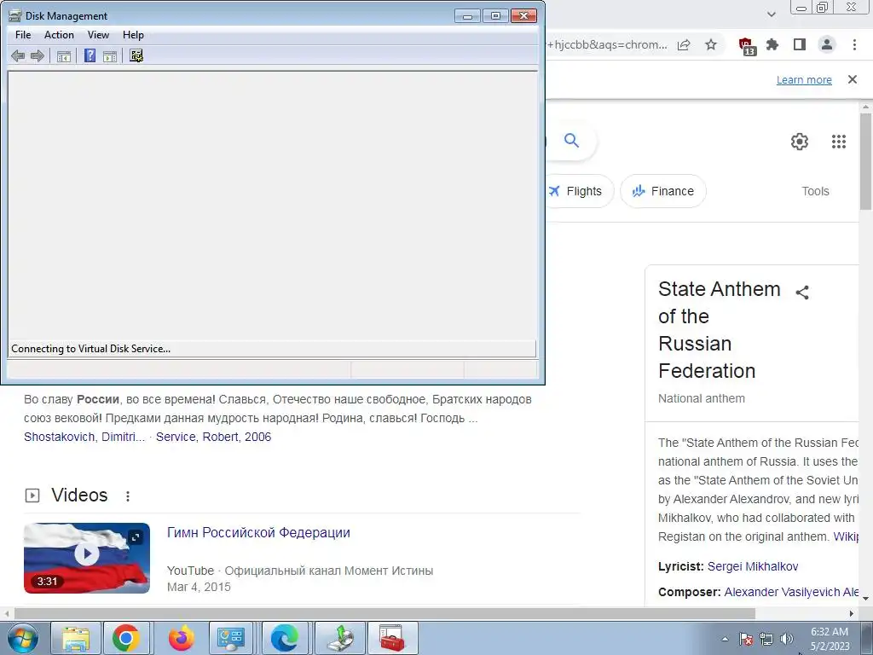
Task: Select the Finance search filter chip
Action: (663, 191)
